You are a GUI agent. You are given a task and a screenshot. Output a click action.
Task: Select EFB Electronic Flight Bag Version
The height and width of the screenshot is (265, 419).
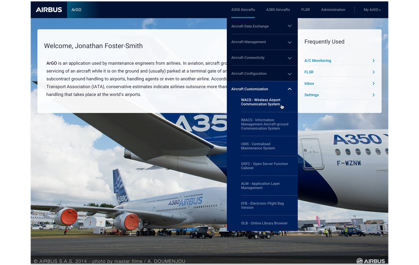(x=262, y=205)
